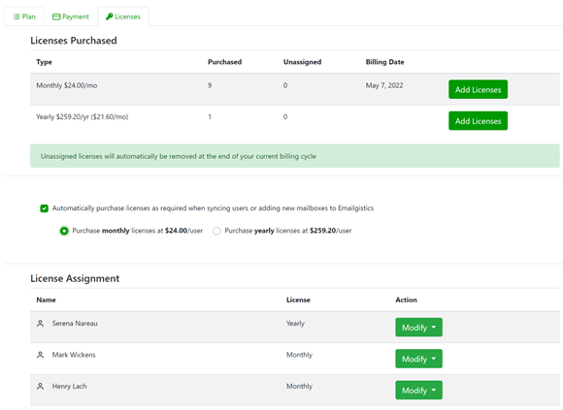Viewport: 563px width, 410px height.
Task: Click the Licenses Purchased heading
Action: coord(73,41)
